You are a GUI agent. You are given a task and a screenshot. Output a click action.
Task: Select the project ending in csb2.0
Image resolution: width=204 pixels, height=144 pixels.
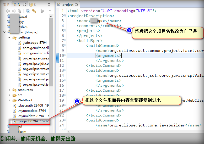23,27
